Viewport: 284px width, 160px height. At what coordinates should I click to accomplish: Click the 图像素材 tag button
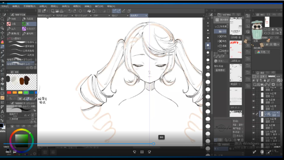(220, 70)
